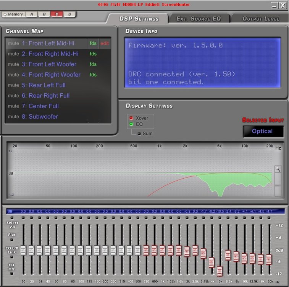The image size is (289, 287).
Task: Select memory preset A
Action: pos(32,14)
